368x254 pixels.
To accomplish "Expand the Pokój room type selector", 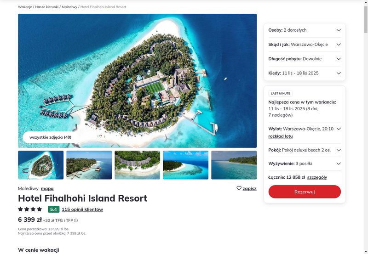I will click(305, 150).
